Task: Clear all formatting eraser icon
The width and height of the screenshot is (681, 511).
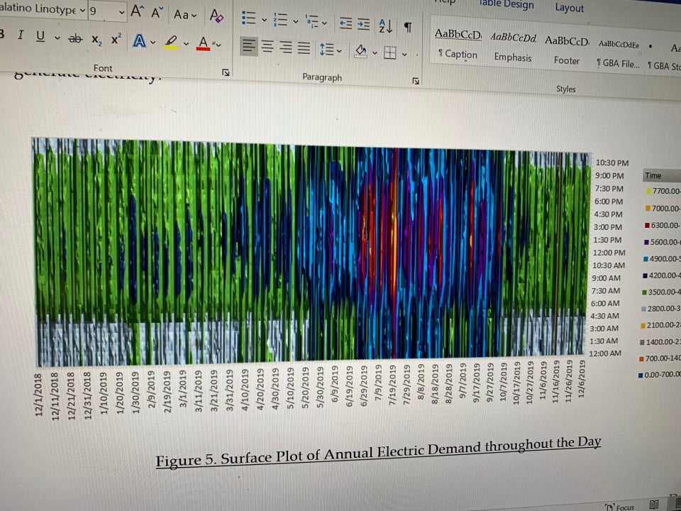Action: pos(216,16)
